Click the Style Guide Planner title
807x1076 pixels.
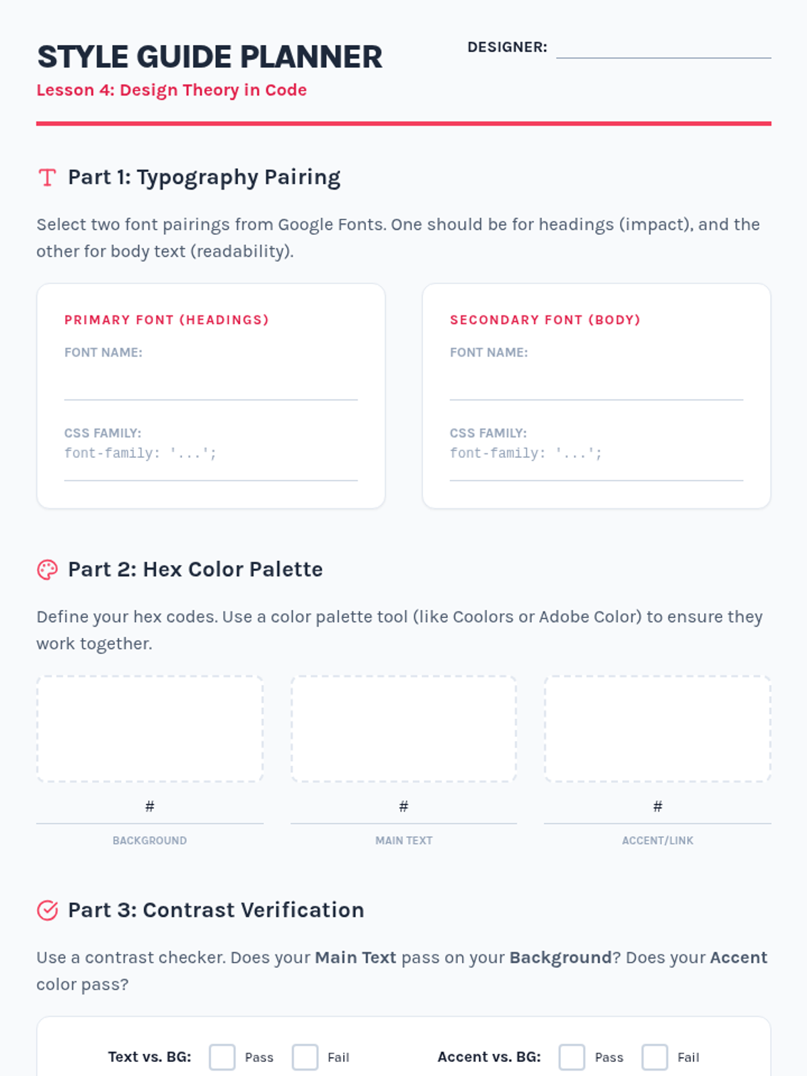tap(210, 57)
